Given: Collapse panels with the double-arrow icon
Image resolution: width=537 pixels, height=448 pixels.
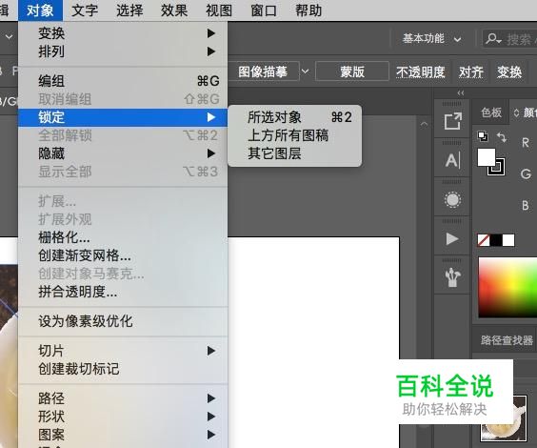Looking at the screenshot, I should point(461,92).
